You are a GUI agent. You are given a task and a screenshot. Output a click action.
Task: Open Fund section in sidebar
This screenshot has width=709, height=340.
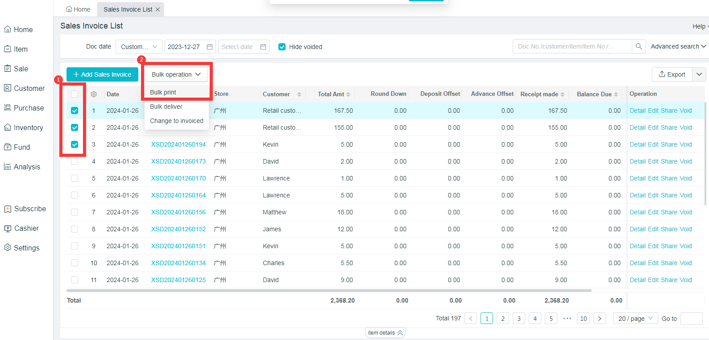21,147
